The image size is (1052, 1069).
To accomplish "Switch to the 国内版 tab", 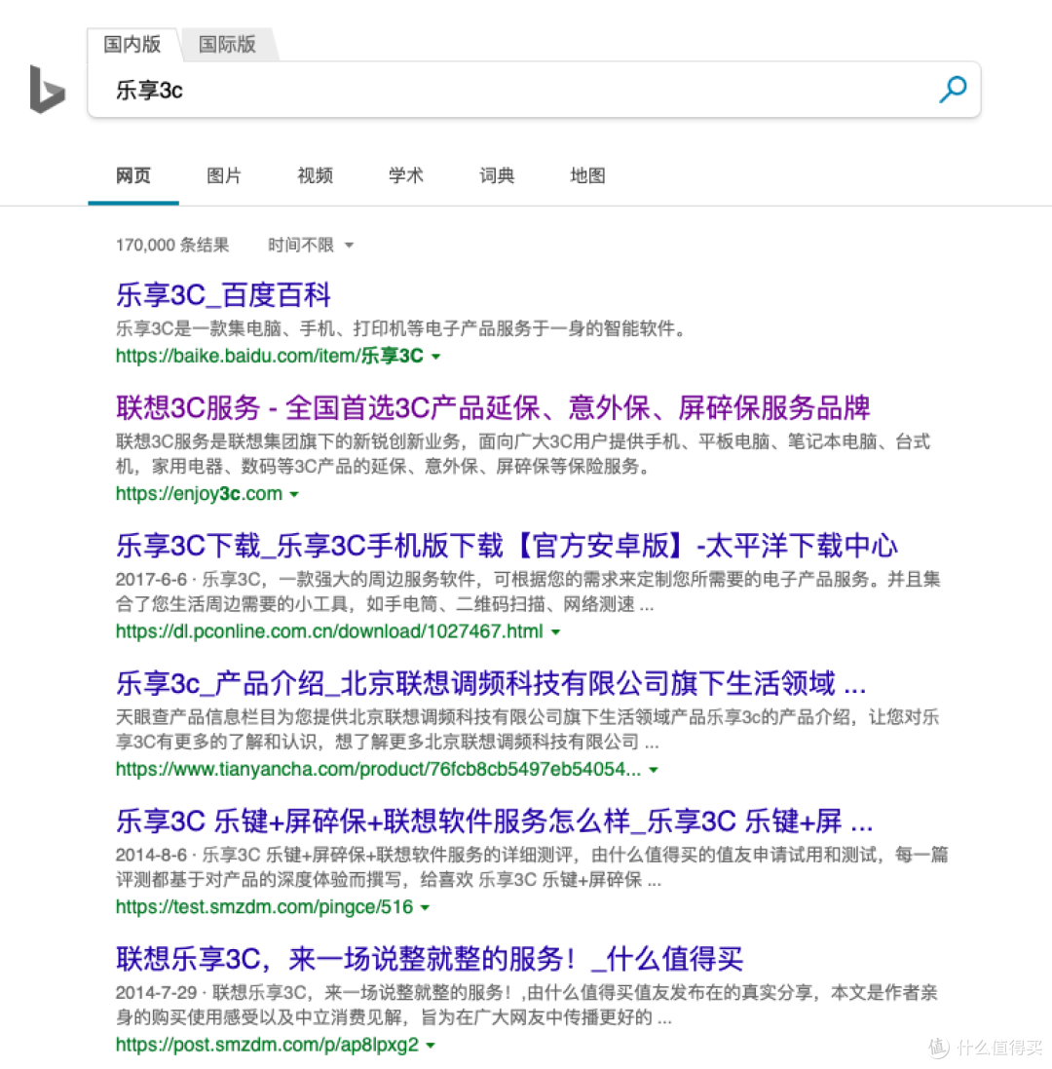I will pos(132,44).
